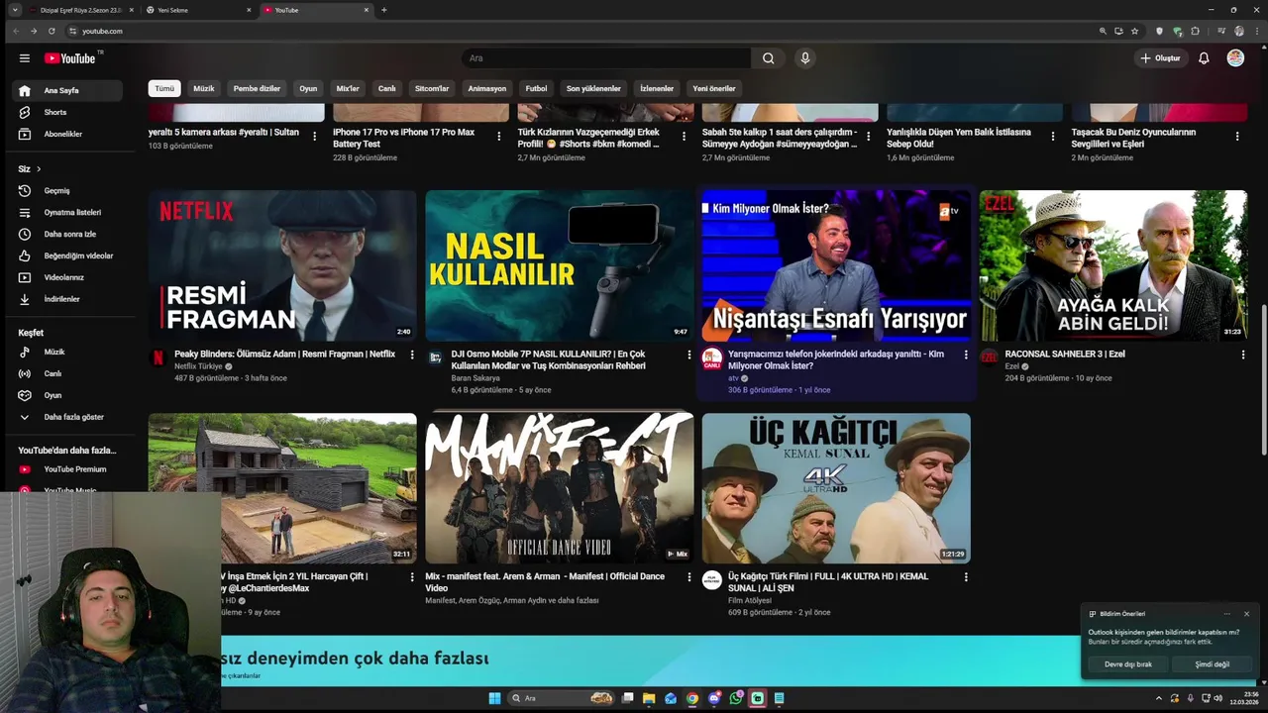Click Şimdi değil in notification popup

click(1212, 664)
